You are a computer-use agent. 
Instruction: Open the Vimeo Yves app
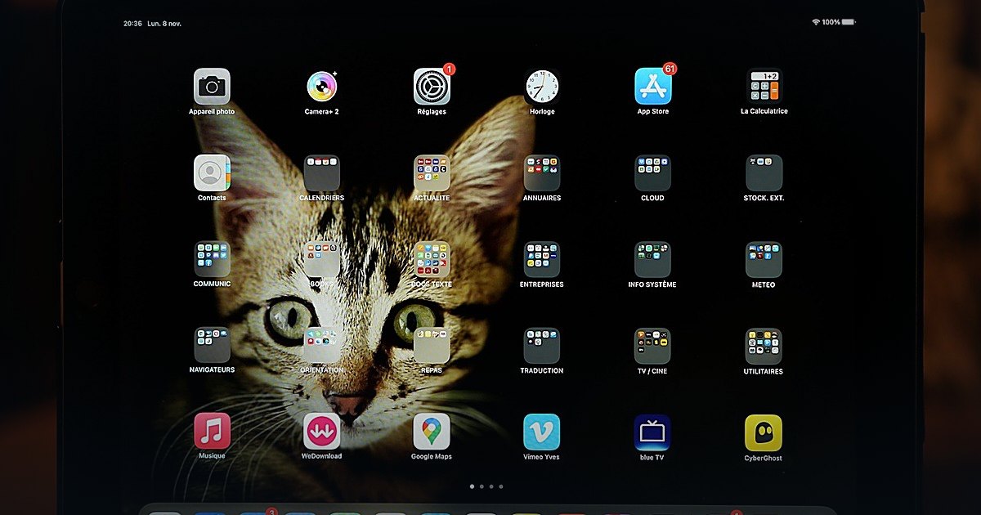tap(542, 432)
